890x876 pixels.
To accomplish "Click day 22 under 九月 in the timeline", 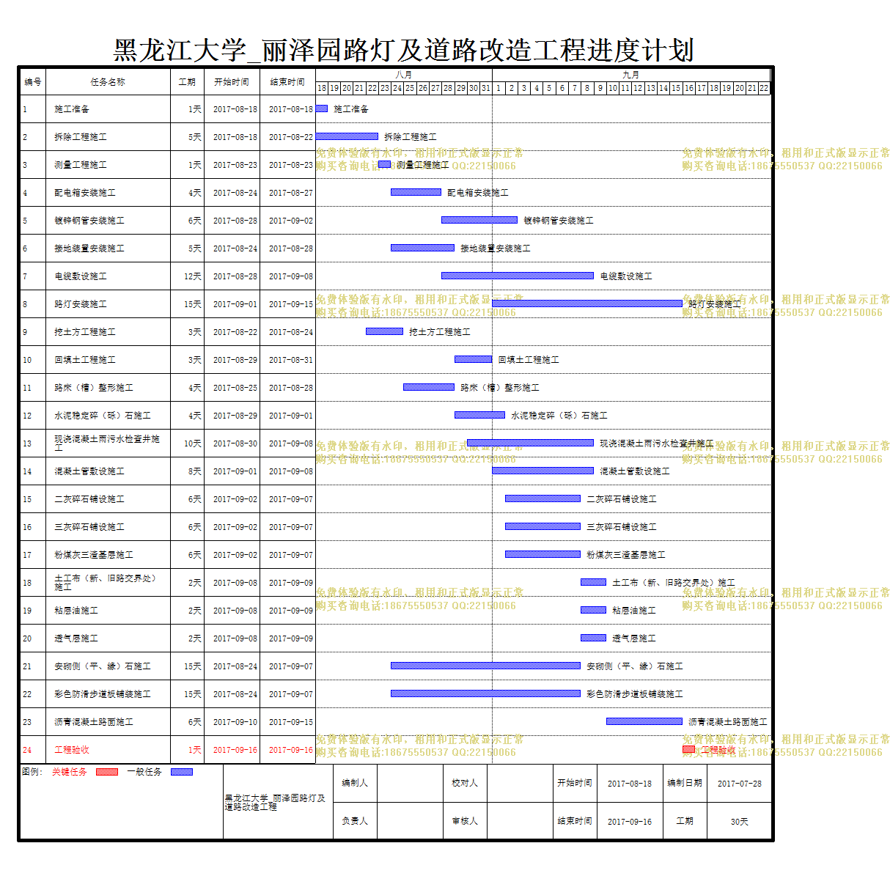I will click(764, 88).
